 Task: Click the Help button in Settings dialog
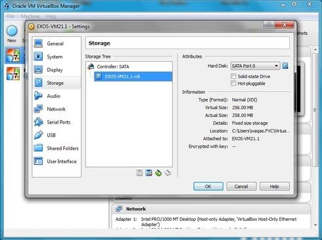coord(275,186)
